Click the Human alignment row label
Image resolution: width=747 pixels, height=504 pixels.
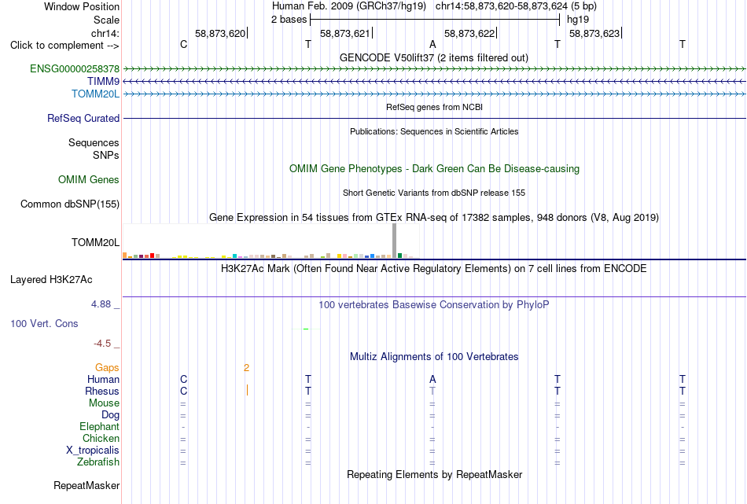pyautogui.click(x=103, y=380)
